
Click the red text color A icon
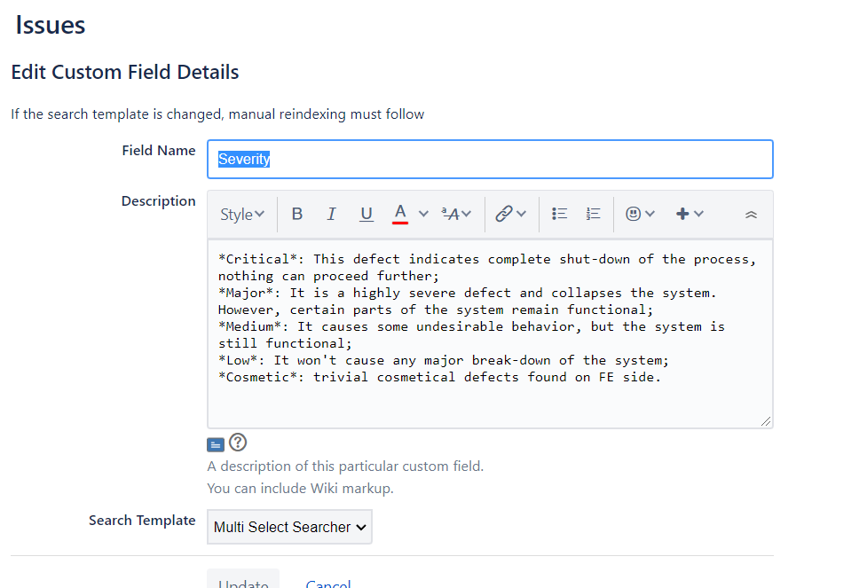[x=400, y=214]
